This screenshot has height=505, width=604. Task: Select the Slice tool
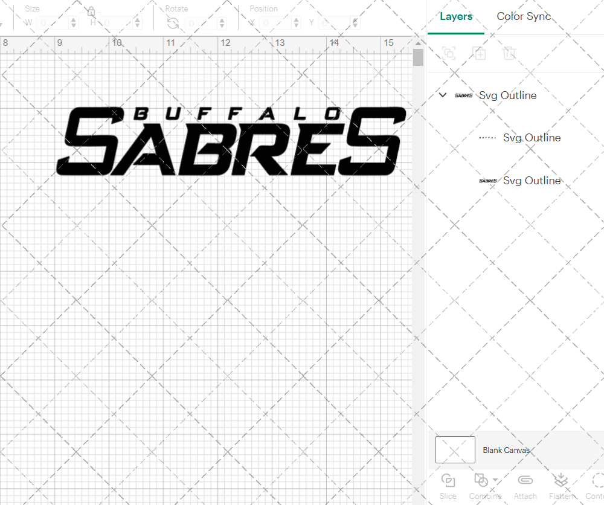click(x=448, y=481)
